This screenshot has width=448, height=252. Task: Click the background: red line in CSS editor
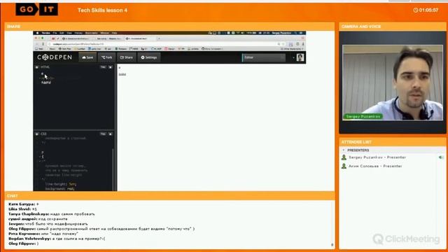coord(59,189)
